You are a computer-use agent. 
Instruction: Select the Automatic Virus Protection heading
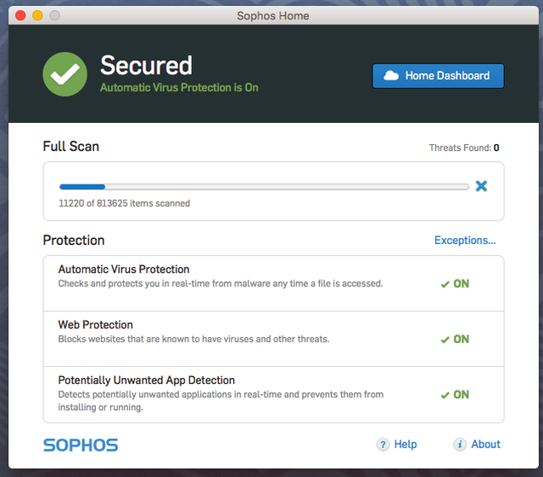coord(124,269)
